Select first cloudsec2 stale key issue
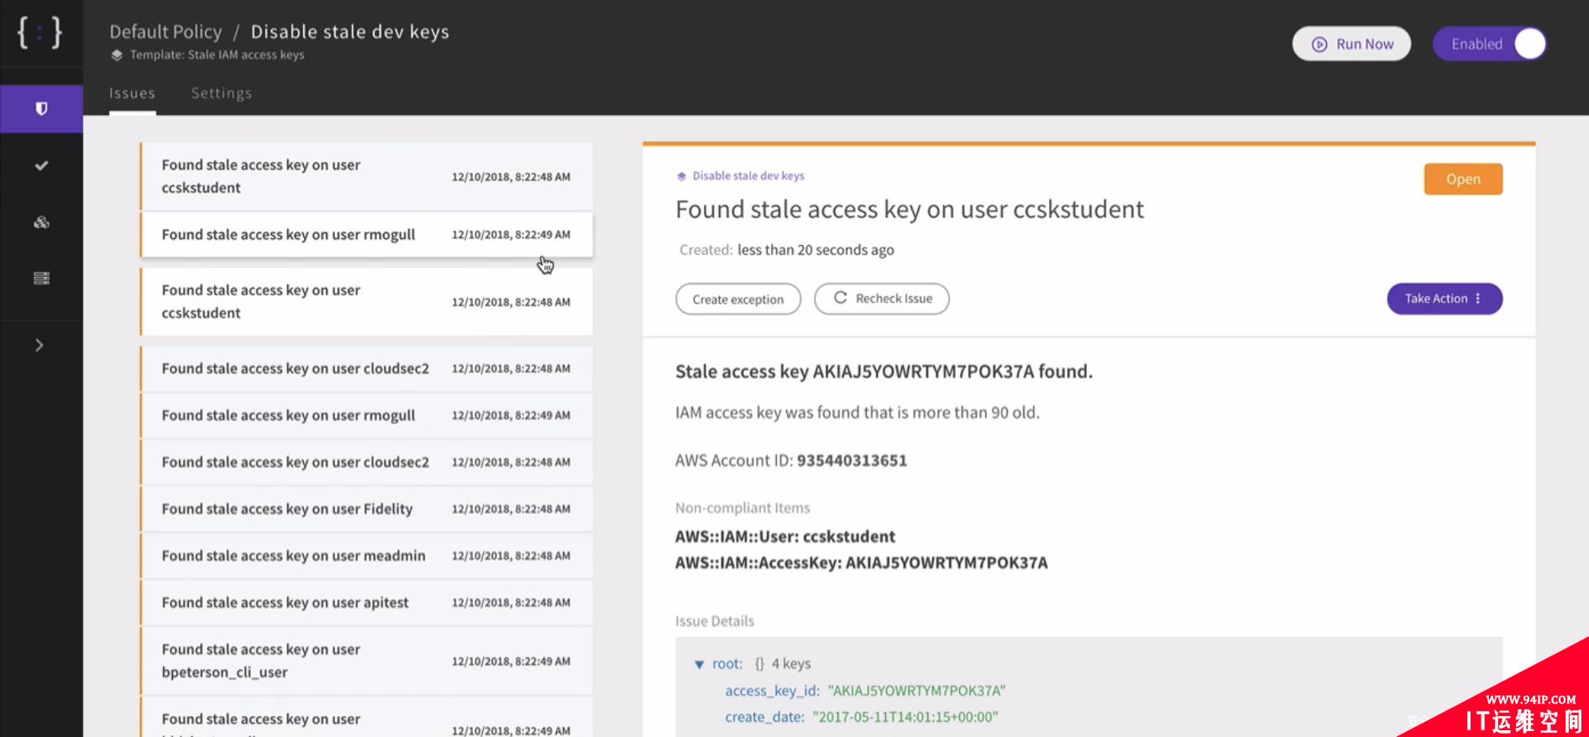1589x737 pixels. click(366, 368)
